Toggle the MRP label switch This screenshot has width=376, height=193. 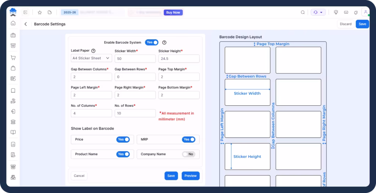click(x=189, y=139)
